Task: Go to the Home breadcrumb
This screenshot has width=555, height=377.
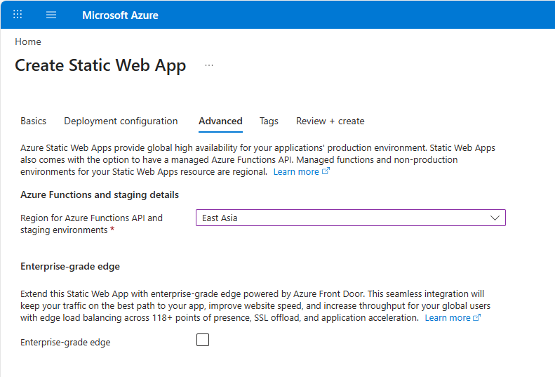Action: [x=28, y=42]
